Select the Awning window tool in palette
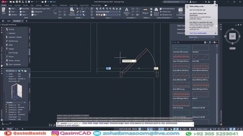The width and height of the screenshot is (243, 136). point(10,29)
